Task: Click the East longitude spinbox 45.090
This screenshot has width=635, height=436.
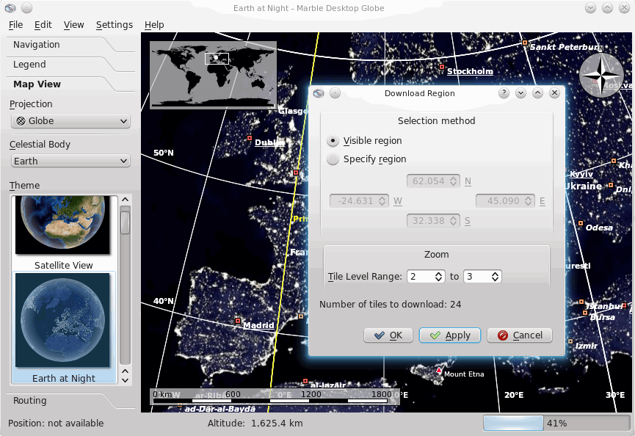Action: click(505, 201)
